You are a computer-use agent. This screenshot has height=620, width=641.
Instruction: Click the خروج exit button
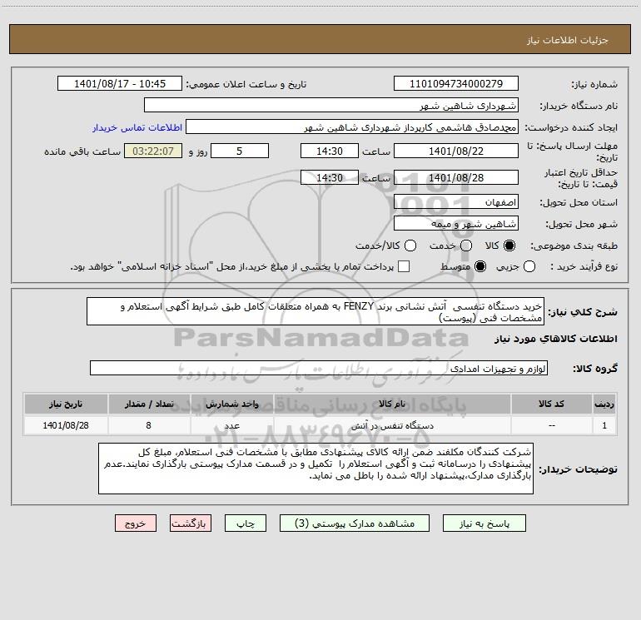[136, 523]
